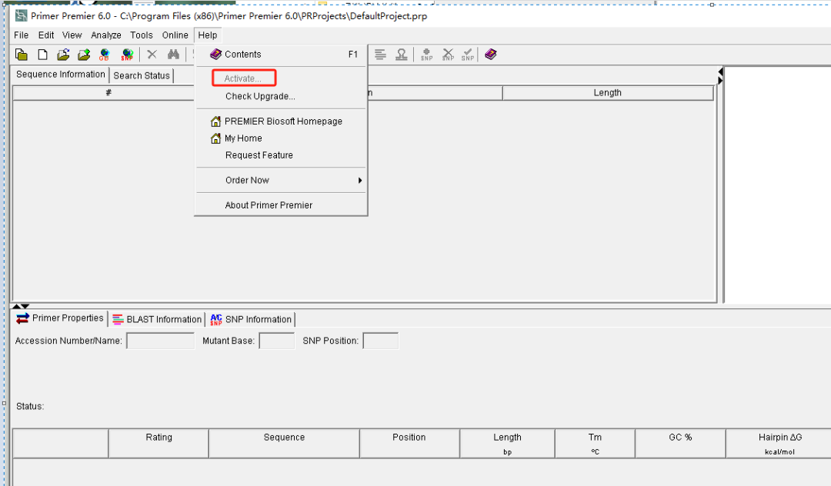Click the remove SNP X icon
This screenshot has width=831, height=486.
click(448, 55)
